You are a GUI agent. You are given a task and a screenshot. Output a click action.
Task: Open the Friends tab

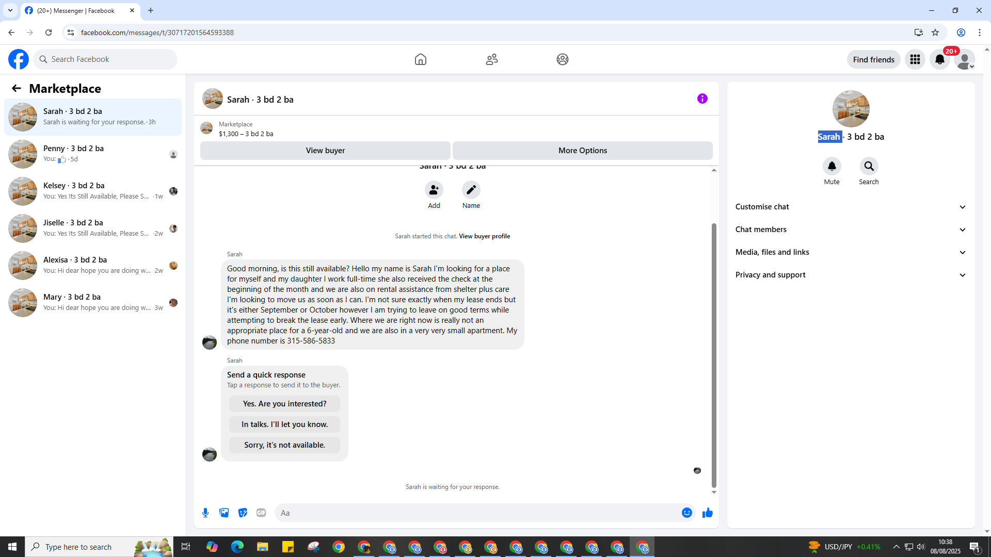[491, 59]
